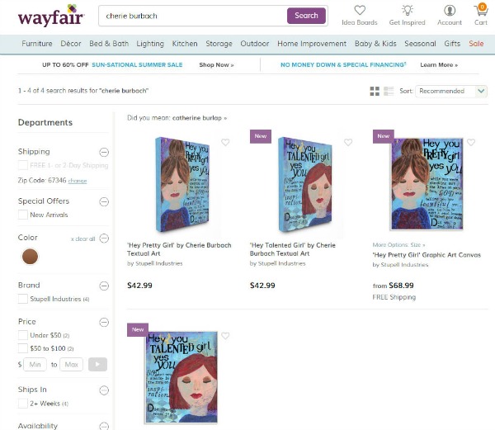Image resolution: width=495 pixels, height=430 pixels.
Task: Open the Account profile icon
Action: click(x=450, y=10)
